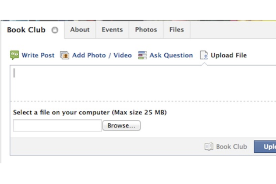Open the About tab
This screenshot has width=276, height=184.
(80, 30)
